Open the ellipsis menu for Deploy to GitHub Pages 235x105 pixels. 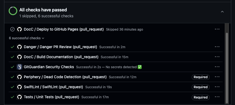pyautogui.click(x=217, y=29)
